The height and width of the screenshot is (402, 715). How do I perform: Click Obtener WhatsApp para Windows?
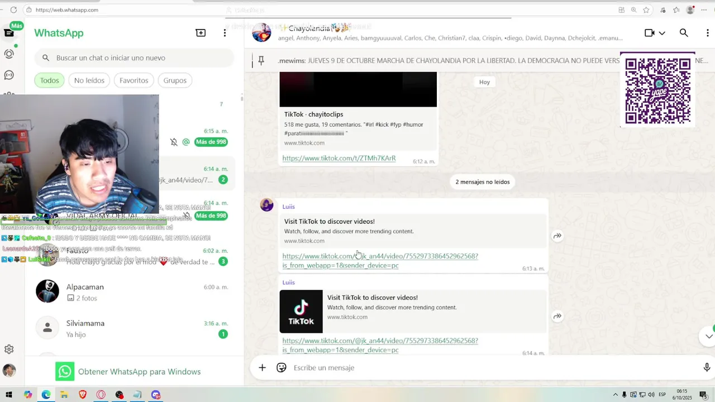click(x=128, y=371)
